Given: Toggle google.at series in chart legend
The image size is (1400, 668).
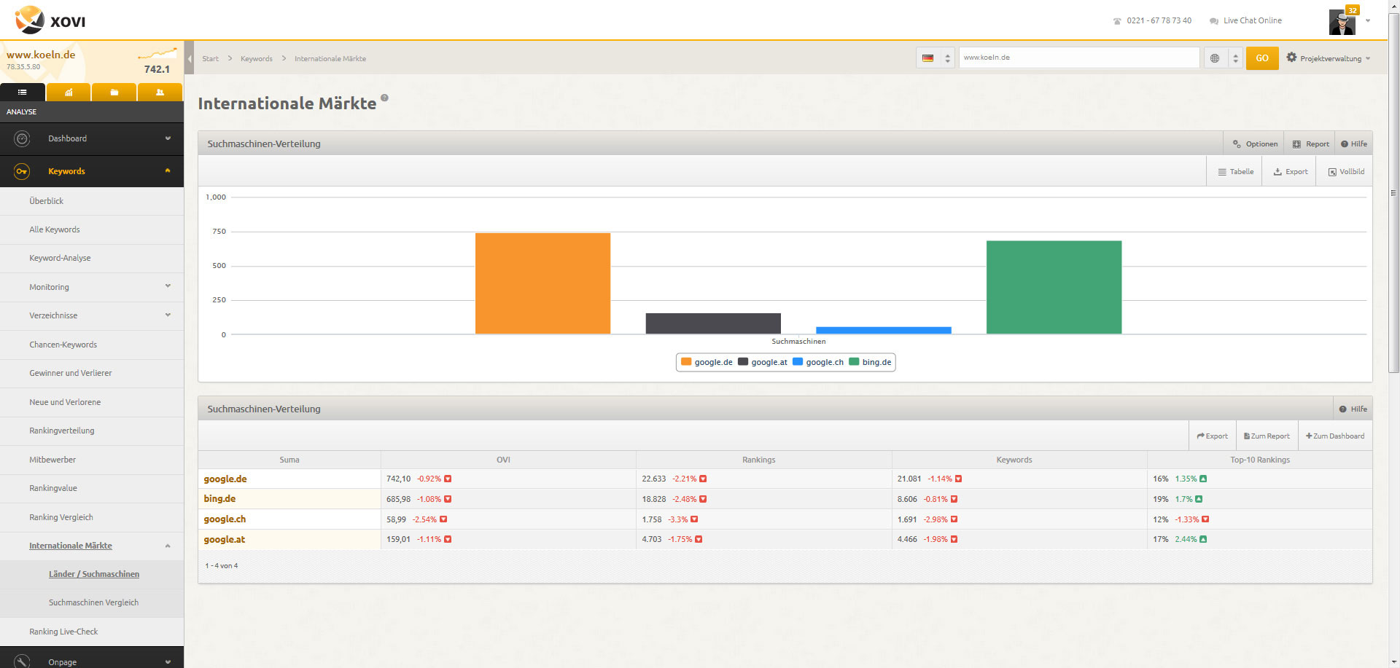Looking at the screenshot, I should click(763, 362).
